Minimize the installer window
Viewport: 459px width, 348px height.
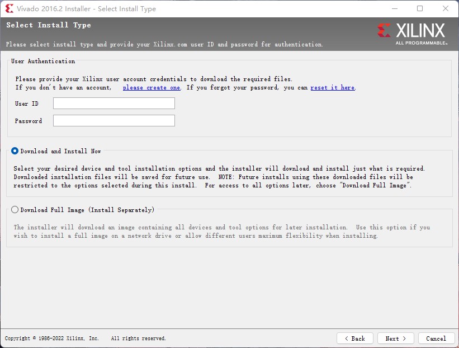click(395, 8)
